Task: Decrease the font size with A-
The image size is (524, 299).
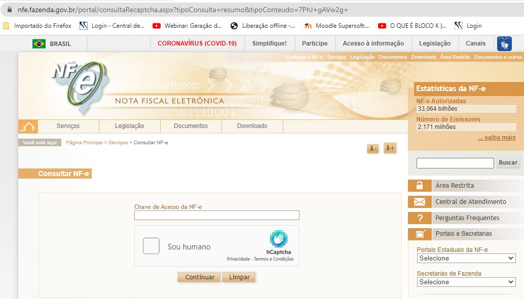Action: coord(373,149)
